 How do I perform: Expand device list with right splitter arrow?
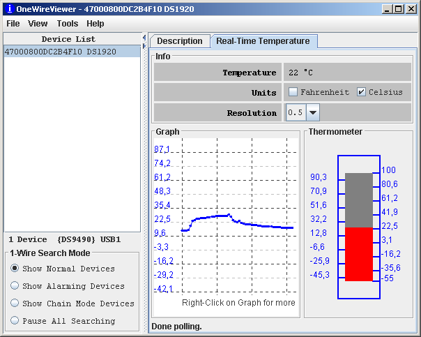[x=144, y=46]
